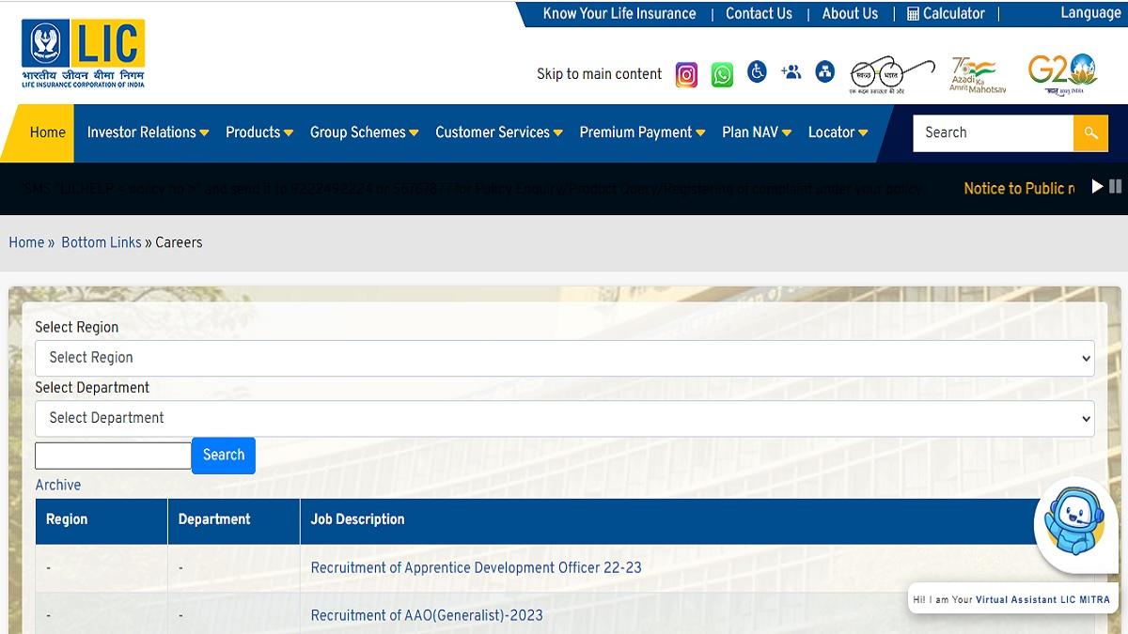Pause the scrolling notice ticker
The height and width of the screenshot is (634, 1128).
click(x=1116, y=187)
